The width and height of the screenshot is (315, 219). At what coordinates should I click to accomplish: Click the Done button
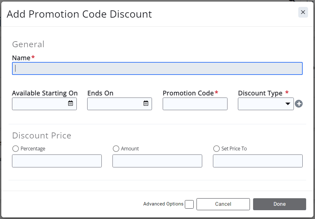[279, 204]
